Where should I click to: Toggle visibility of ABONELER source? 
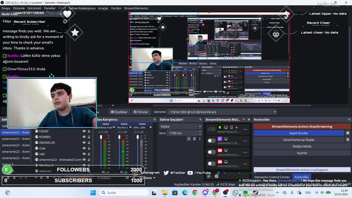coord(84,142)
